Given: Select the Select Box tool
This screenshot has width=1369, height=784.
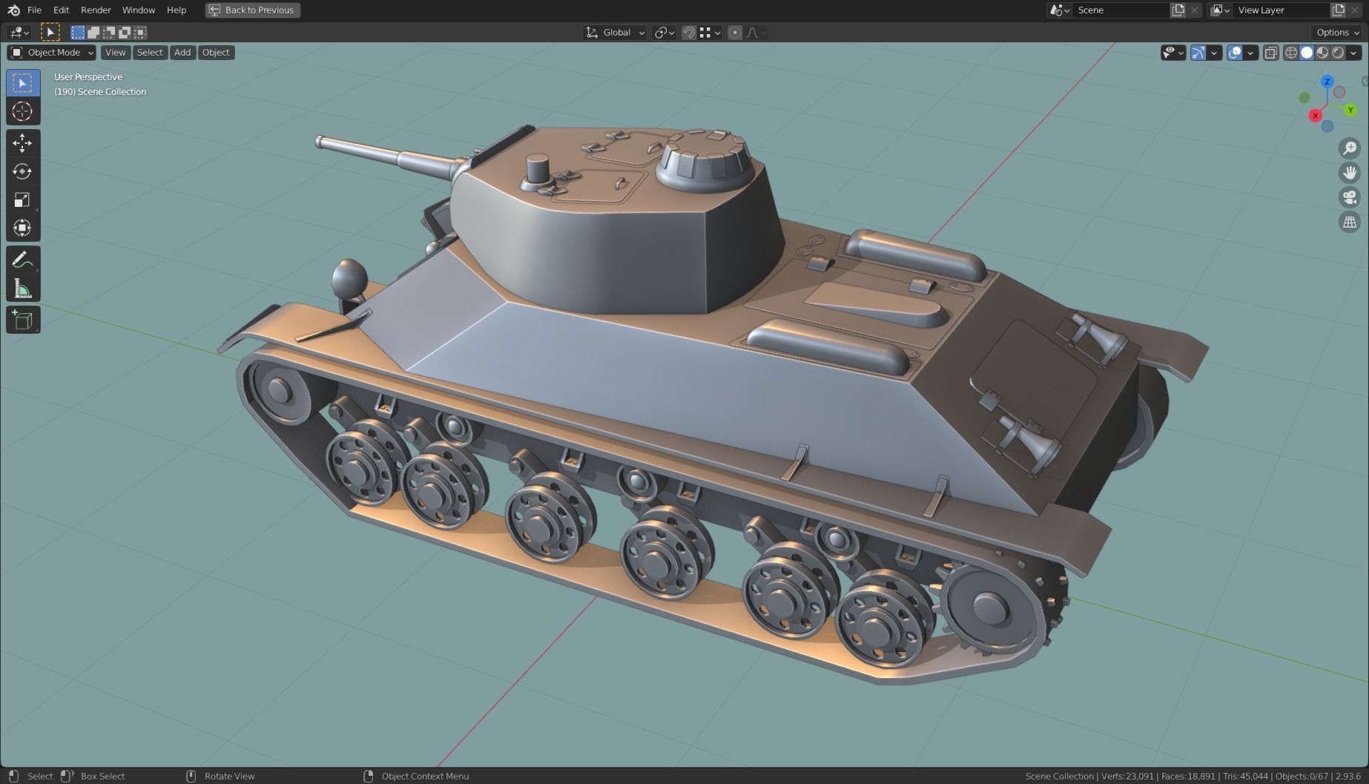Looking at the screenshot, I should point(23,83).
